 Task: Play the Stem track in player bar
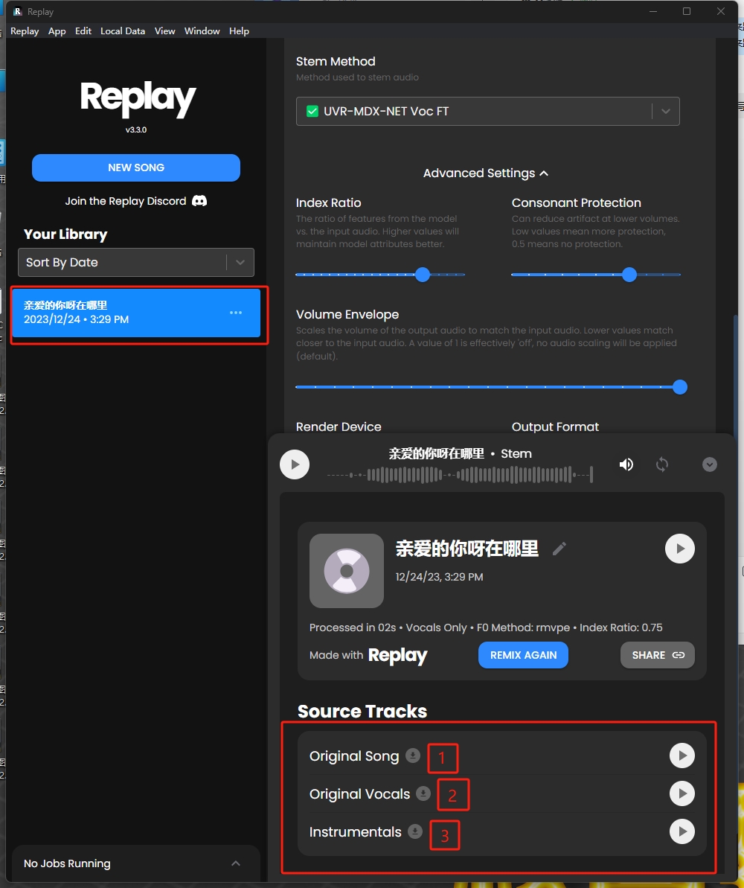point(295,464)
